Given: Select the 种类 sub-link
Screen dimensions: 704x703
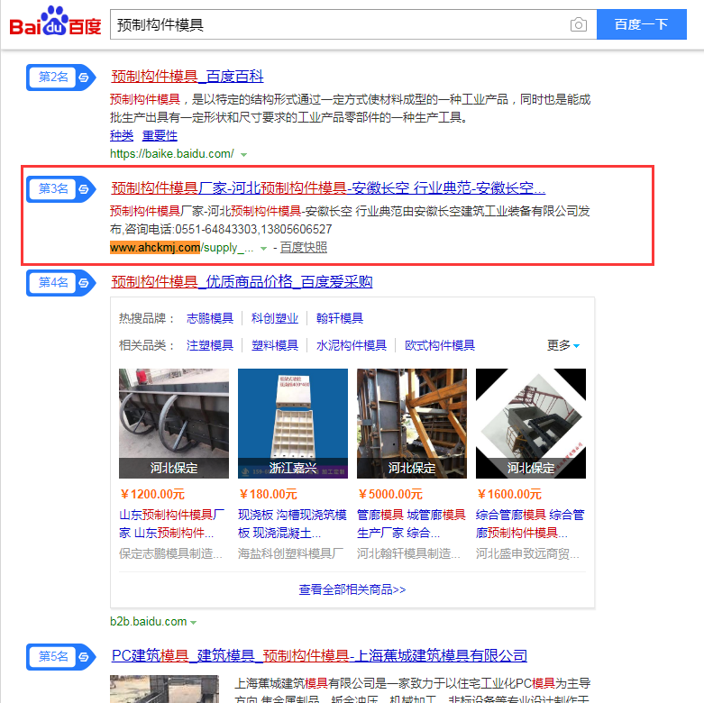Looking at the screenshot, I should [x=122, y=135].
